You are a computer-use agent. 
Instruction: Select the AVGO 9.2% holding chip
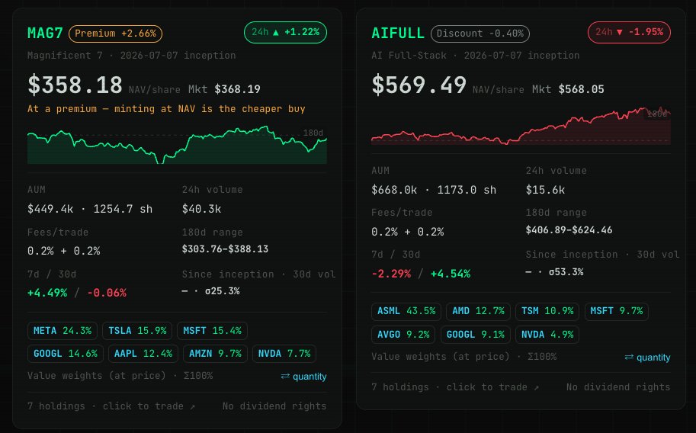point(403,335)
